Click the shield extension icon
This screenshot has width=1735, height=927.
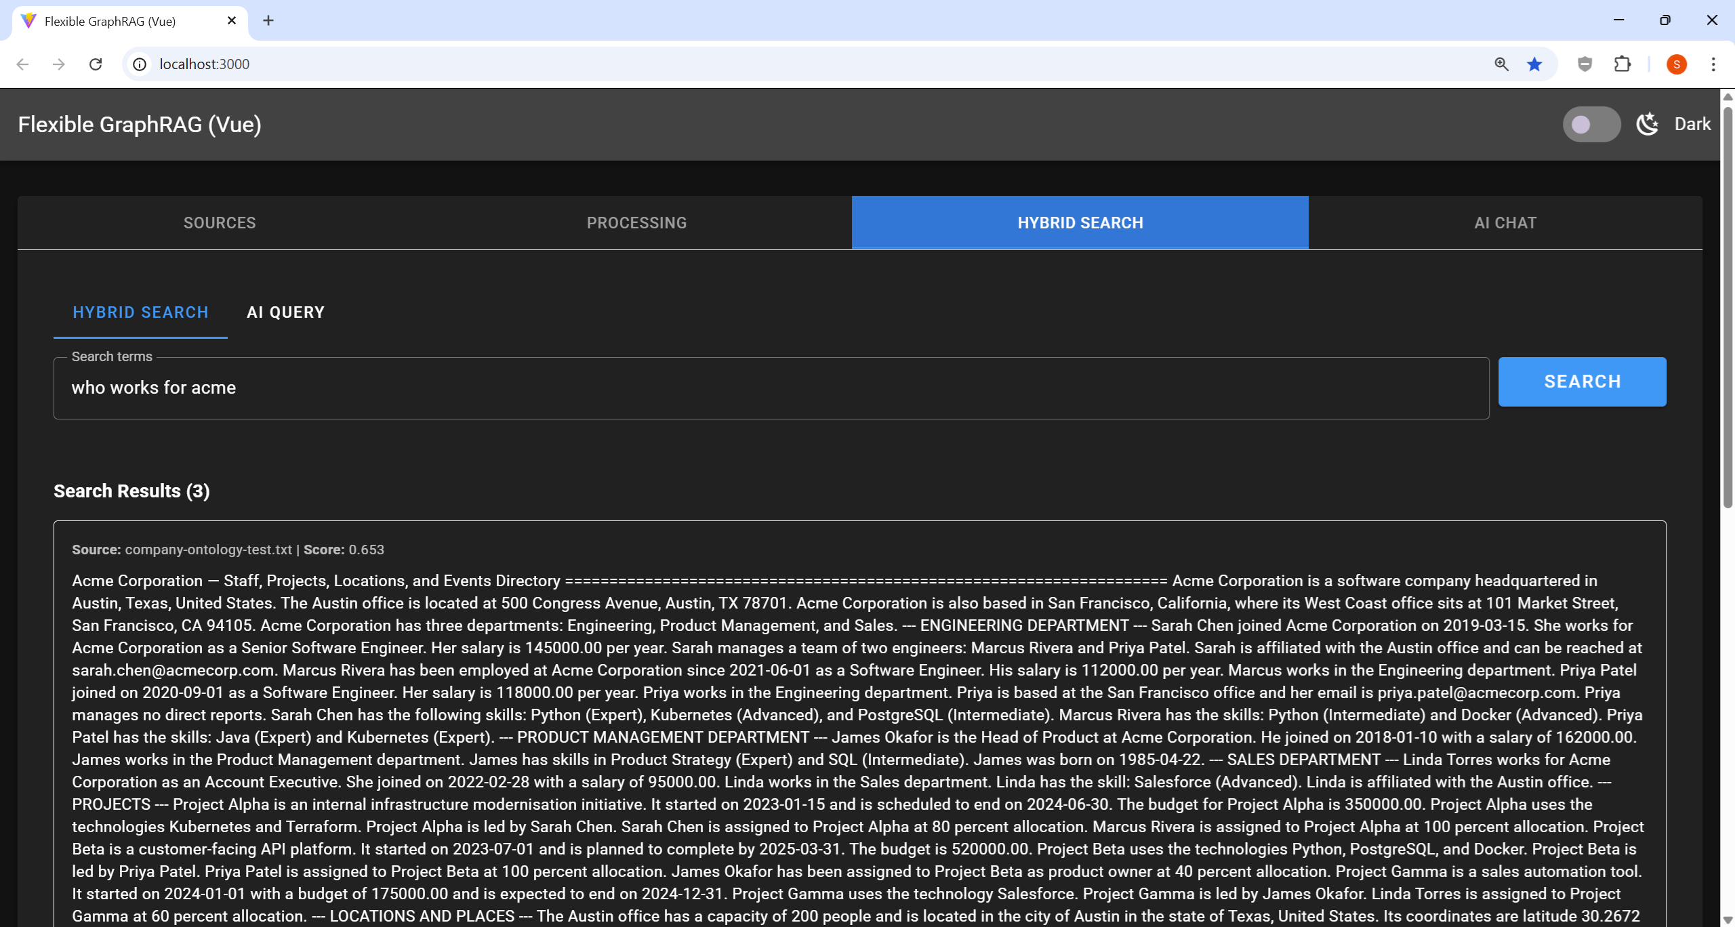click(x=1585, y=64)
